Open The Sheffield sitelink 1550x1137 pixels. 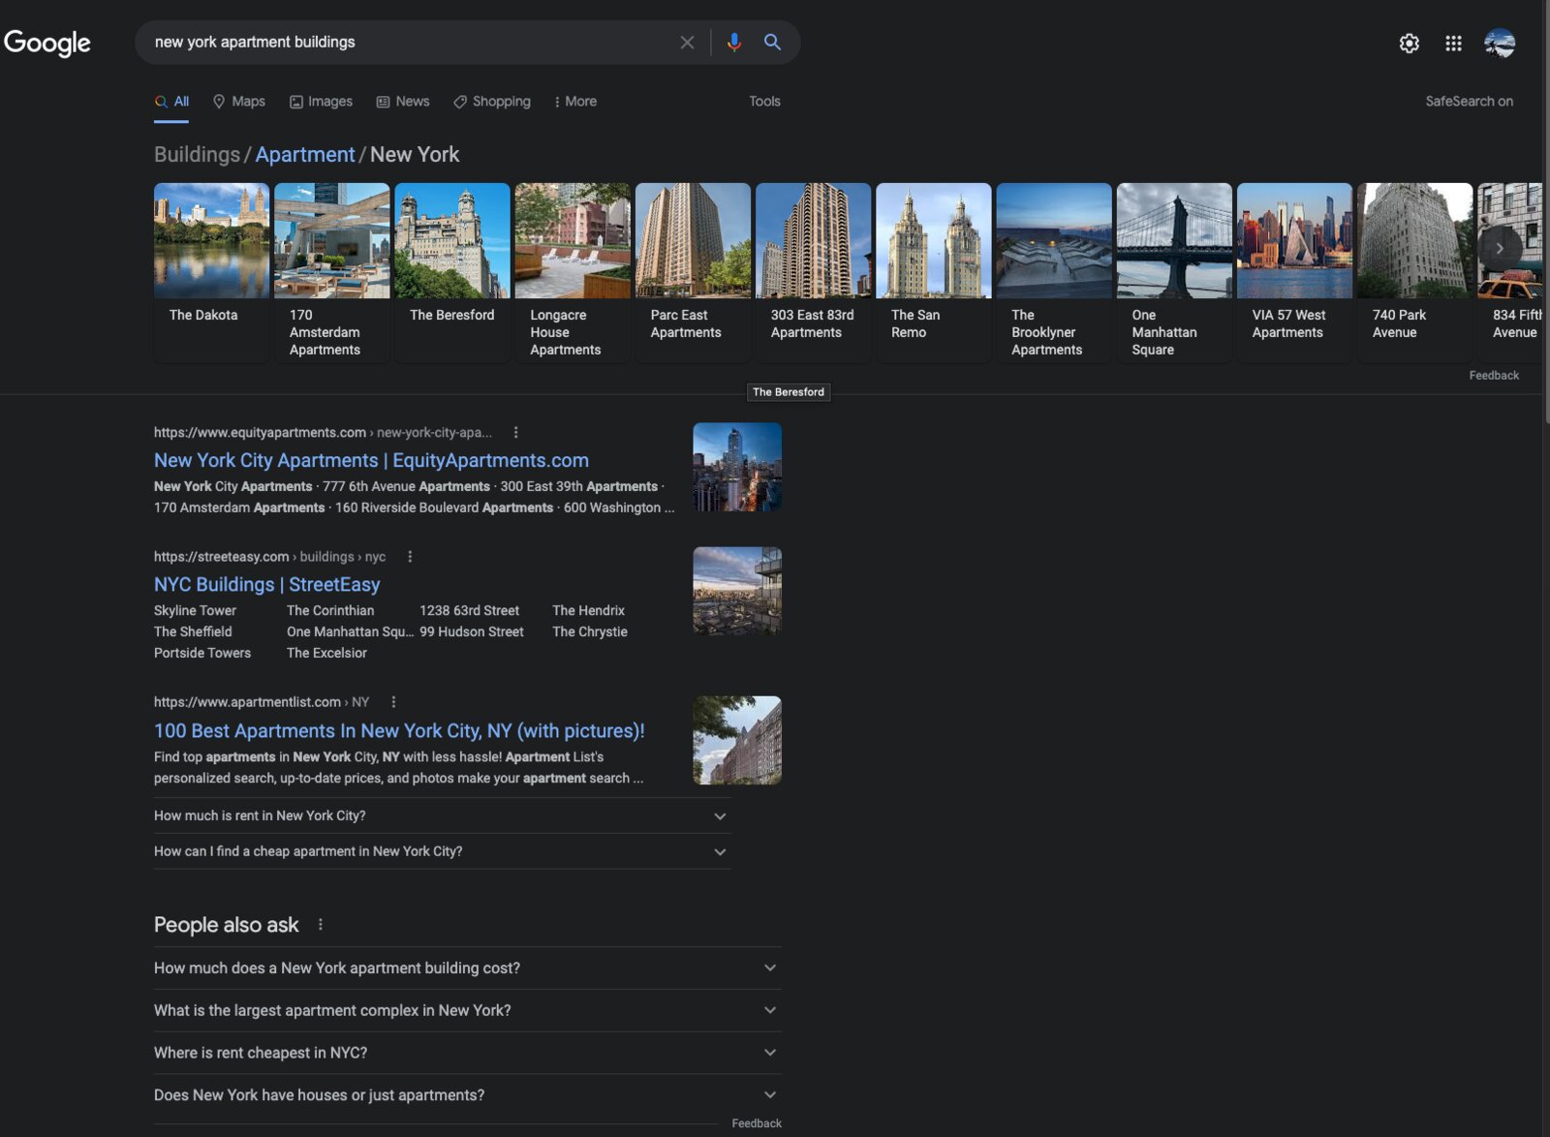click(x=193, y=632)
